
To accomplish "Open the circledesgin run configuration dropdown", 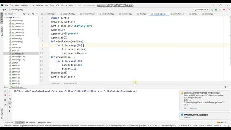I will pyautogui.click(x=201, y=10).
